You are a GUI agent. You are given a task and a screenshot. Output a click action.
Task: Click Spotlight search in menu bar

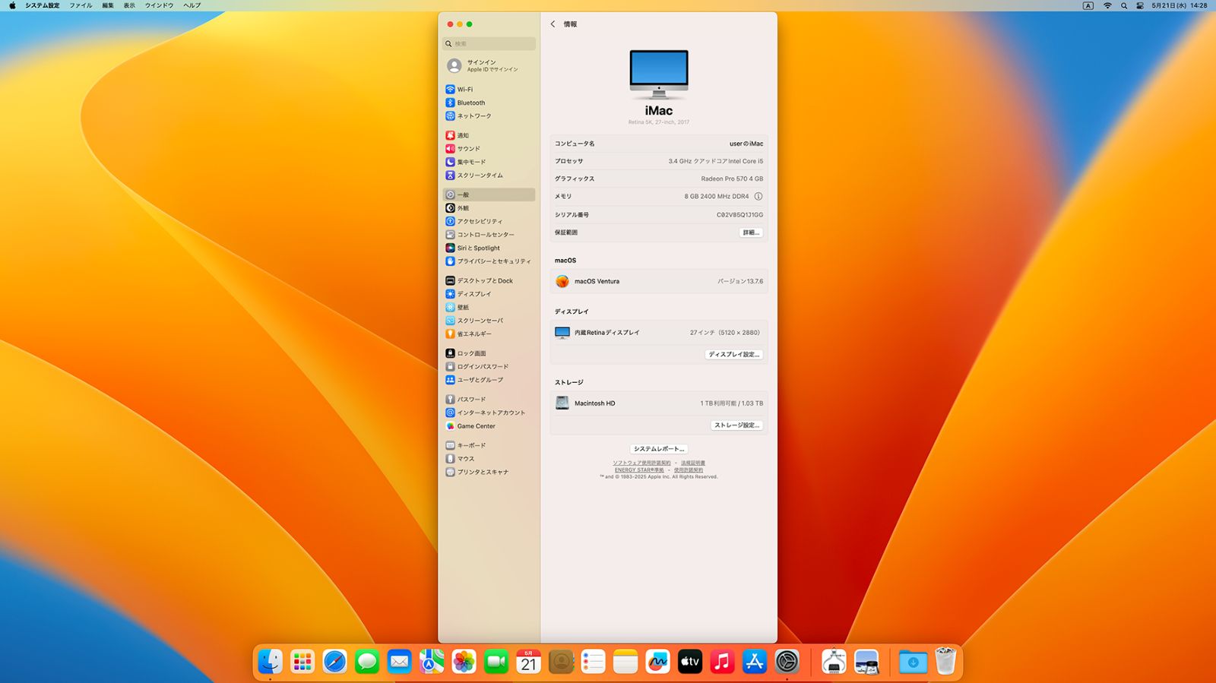tap(1124, 5)
